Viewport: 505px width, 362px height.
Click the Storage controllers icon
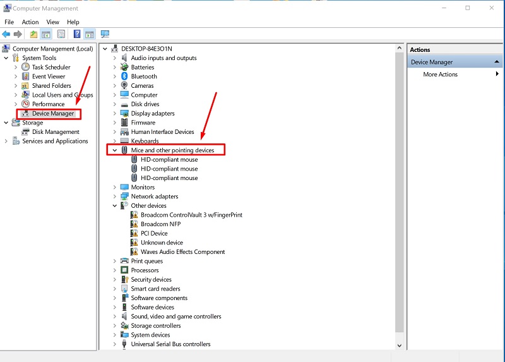point(124,325)
